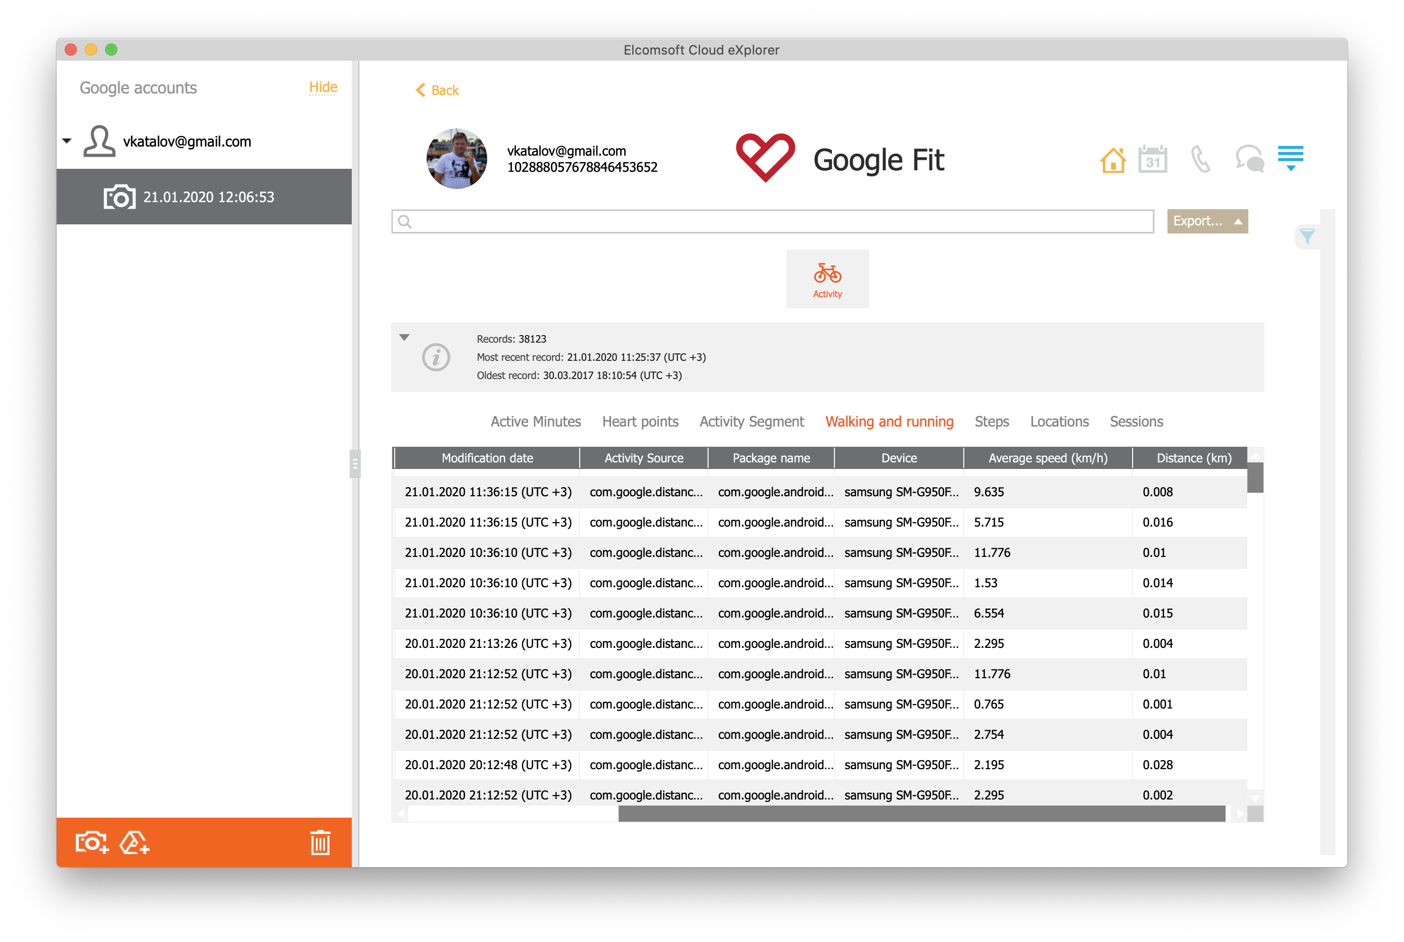The image size is (1404, 942).
Task: Hide the Google accounts panel
Action: pyautogui.click(x=322, y=88)
